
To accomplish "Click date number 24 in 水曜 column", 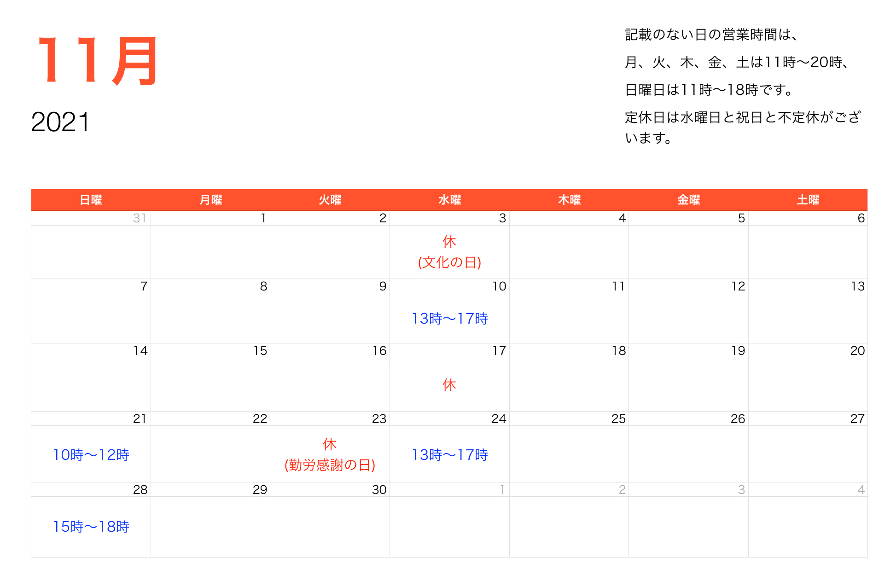I will 499,419.
